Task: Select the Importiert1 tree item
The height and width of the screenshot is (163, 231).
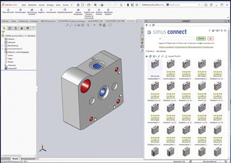Action: pos(11,68)
